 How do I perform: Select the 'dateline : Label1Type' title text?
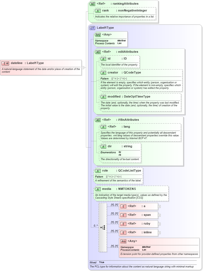(27, 63)
